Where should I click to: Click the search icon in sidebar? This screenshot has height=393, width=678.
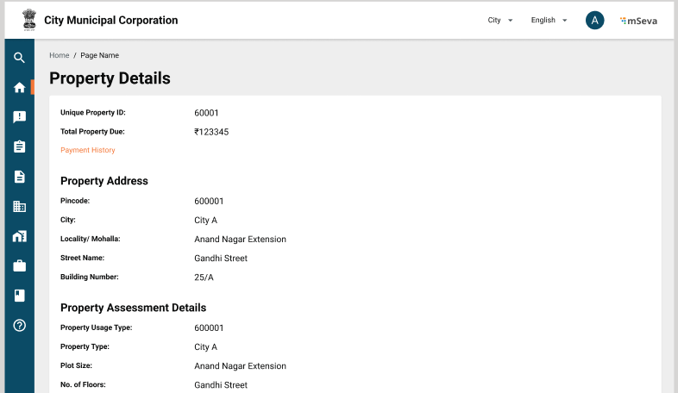pos(19,58)
